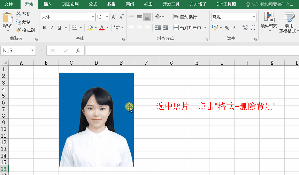
Task: Open the 常规 number format dropdown
Action: click(254, 17)
